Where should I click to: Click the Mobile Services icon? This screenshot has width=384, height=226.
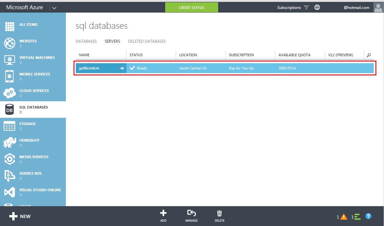click(x=10, y=76)
